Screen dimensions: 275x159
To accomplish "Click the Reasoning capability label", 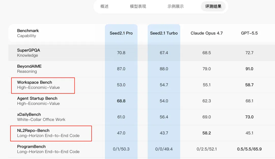I will (27, 71).
